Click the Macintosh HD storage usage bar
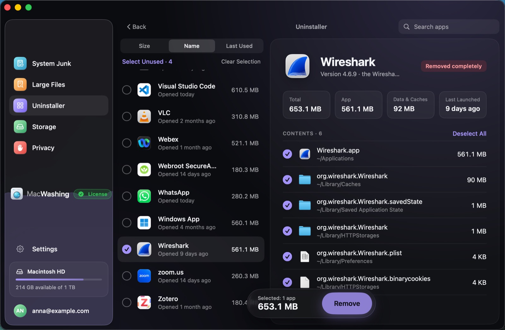Image resolution: width=505 pixels, height=330 pixels. click(59, 280)
